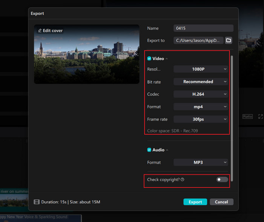Click the Name field containing 0415

point(203,28)
